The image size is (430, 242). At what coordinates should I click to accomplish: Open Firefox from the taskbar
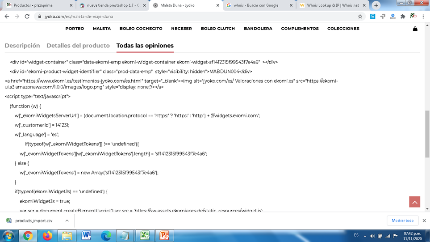(47, 236)
